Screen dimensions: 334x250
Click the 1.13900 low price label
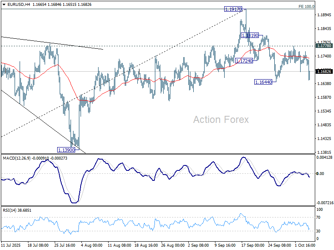tap(66, 149)
